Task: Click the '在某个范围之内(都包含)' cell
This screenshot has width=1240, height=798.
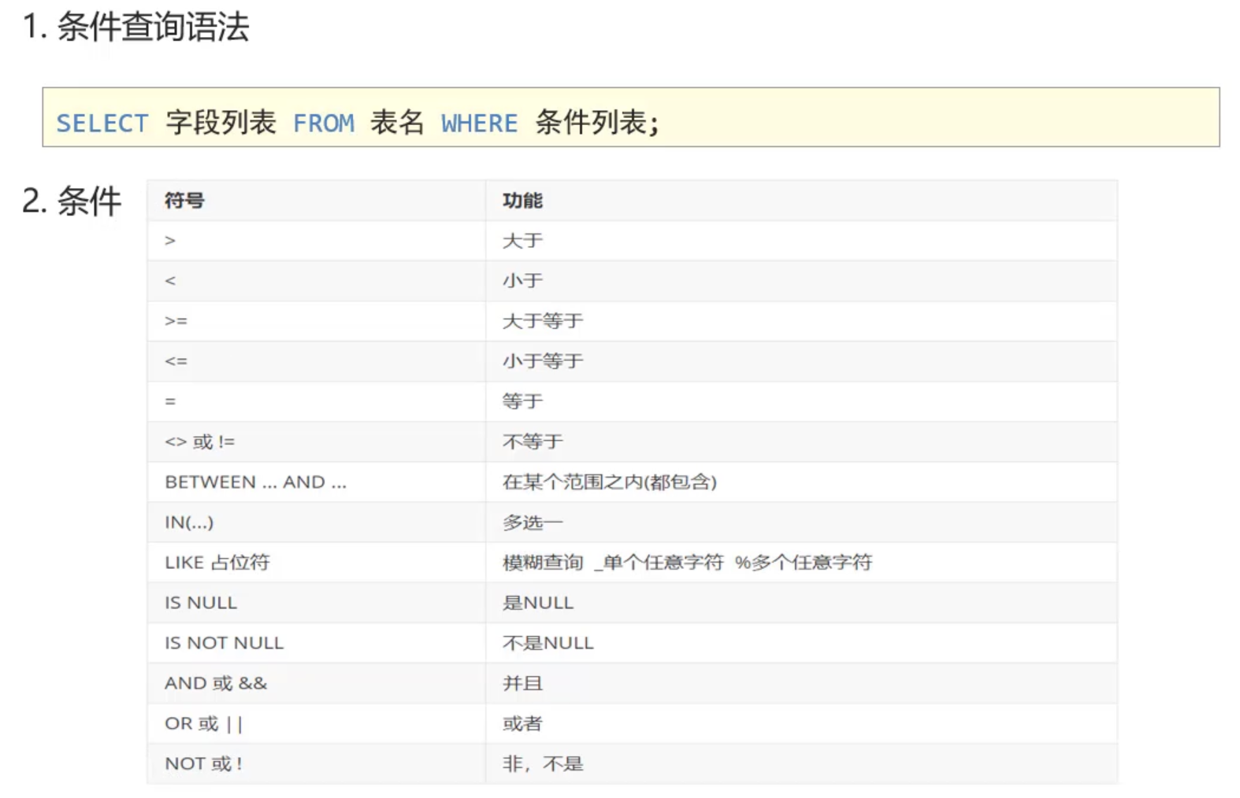Action: click(x=801, y=482)
